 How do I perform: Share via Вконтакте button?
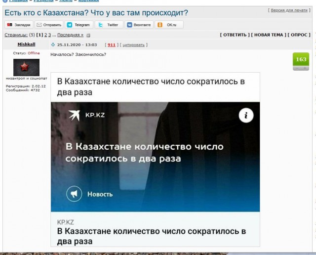[139, 25]
